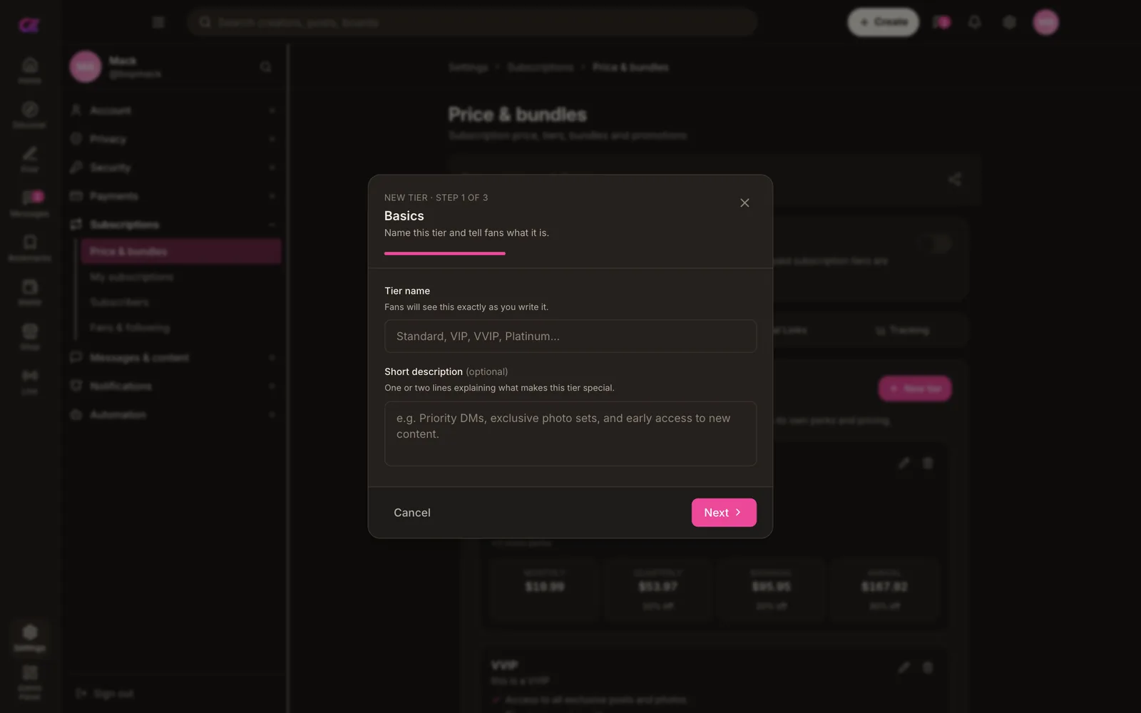Viewport: 1141px width, 713px height.
Task: Expand the Account settings section
Action: [x=174, y=111]
